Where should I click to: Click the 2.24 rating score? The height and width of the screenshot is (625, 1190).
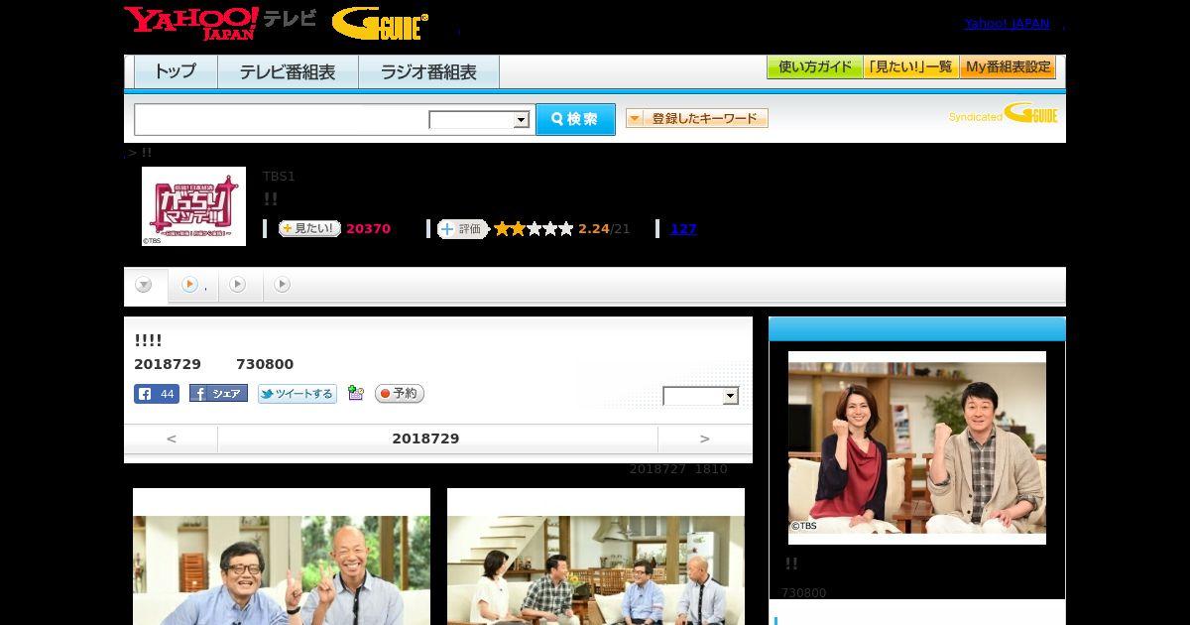[x=594, y=229]
